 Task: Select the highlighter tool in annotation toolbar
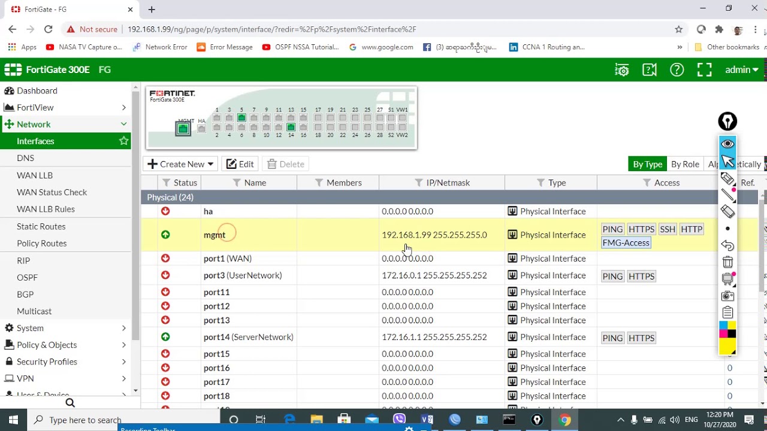[727, 178]
